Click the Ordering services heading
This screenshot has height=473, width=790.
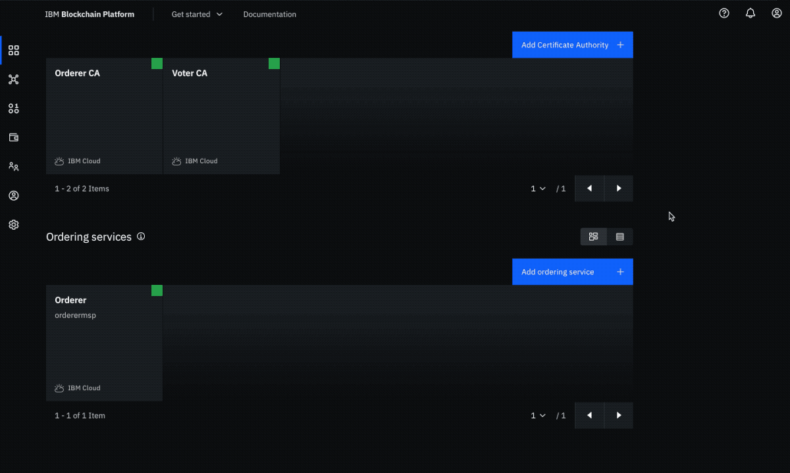(89, 237)
